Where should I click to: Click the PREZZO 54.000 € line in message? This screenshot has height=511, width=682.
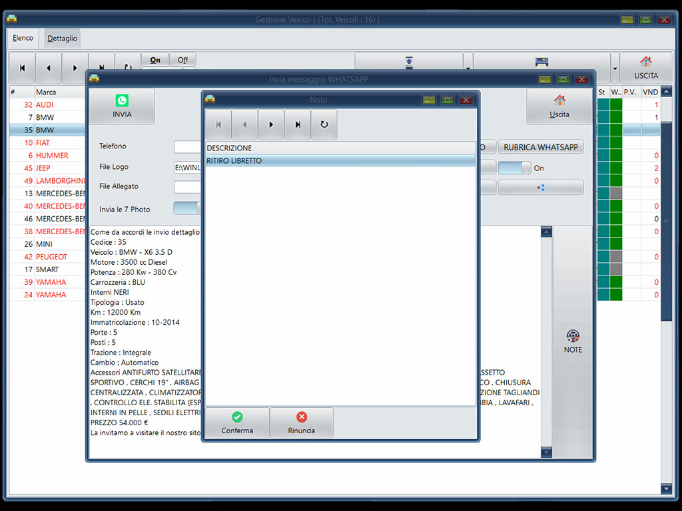(x=119, y=423)
